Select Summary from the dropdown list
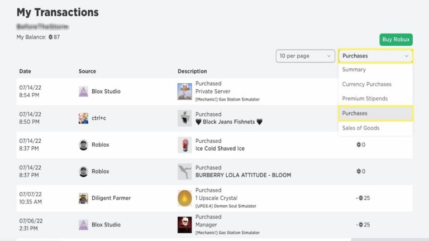The width and height of the screenshot is (429, 241). coord(354,70)
